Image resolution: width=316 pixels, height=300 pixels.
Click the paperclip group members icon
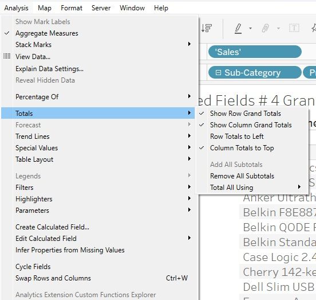point(266,28)
